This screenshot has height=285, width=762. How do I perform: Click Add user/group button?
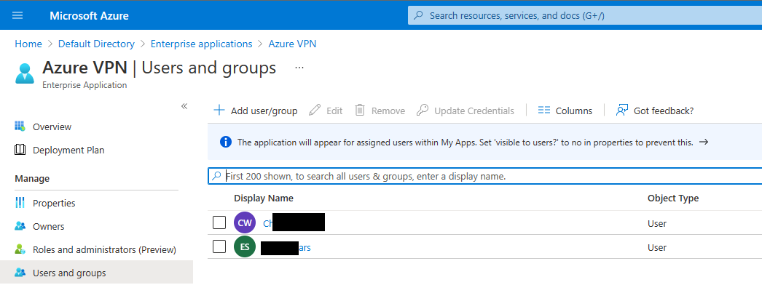pyautogui.click(x=256, y=111)
